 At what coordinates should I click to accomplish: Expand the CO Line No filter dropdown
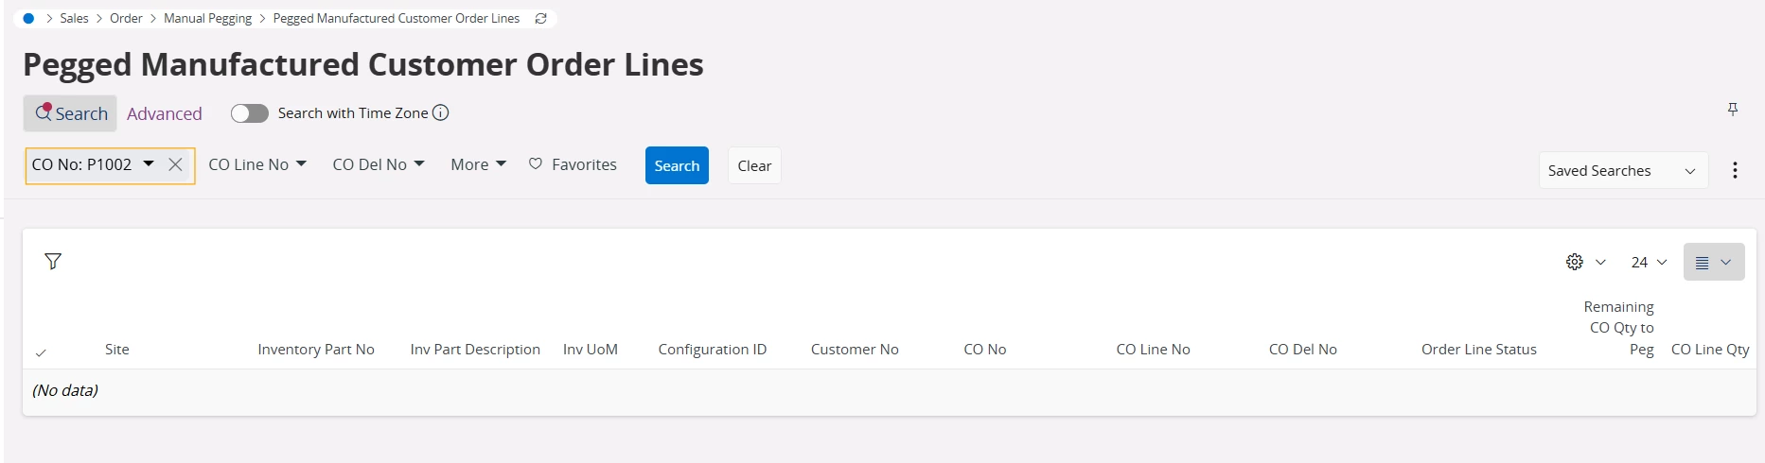(257, 164)
